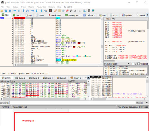Toggle the Unlocked checkbox
The height and width of the screenshot is (131, 149).
coord(139,64)
